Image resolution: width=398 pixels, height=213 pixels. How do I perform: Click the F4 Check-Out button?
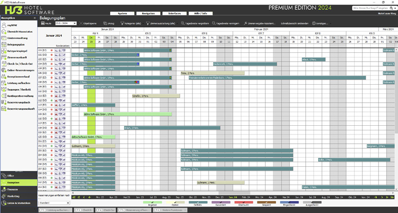(x=106, y=210)
